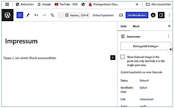Open the Google bookmark
174x108 pixels.
click(x=44, y=4)
